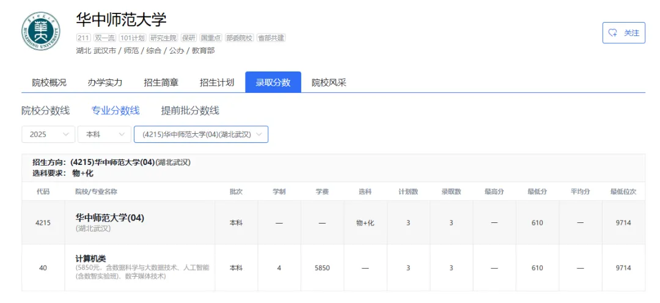Click the 最低分 column header

coord(537,191)
